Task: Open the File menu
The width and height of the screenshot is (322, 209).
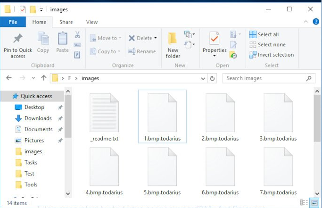Action: [x=13, y=22]
